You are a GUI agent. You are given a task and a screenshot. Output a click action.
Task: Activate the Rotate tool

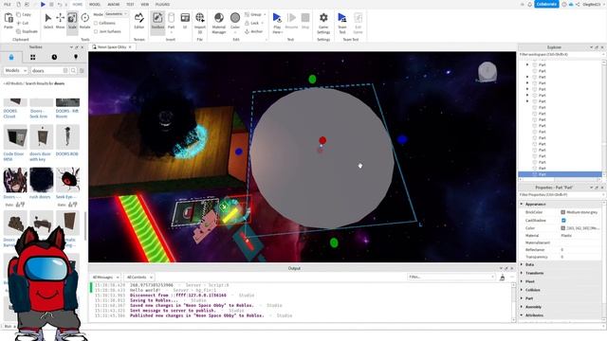click(84, 21)
